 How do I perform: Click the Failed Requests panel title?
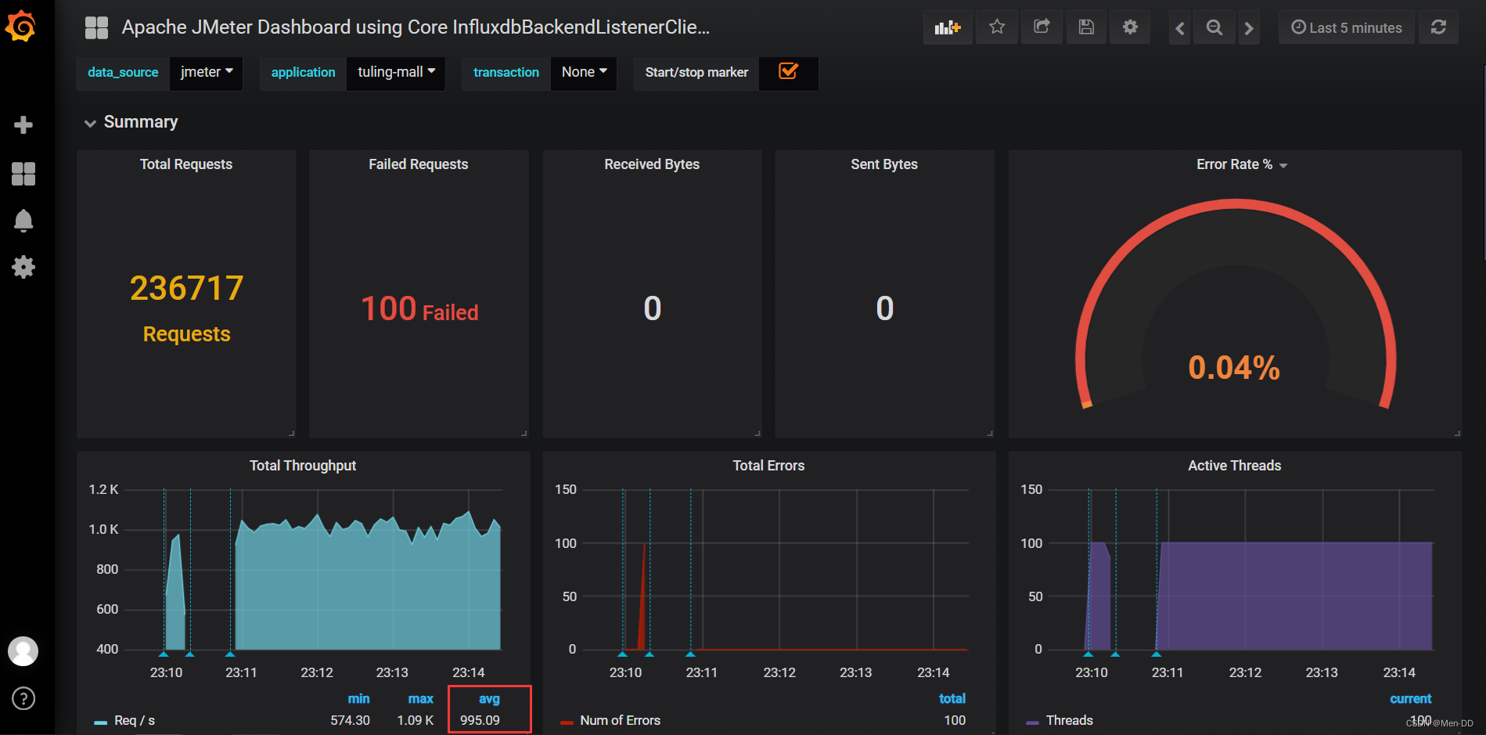tap(419, 164)
